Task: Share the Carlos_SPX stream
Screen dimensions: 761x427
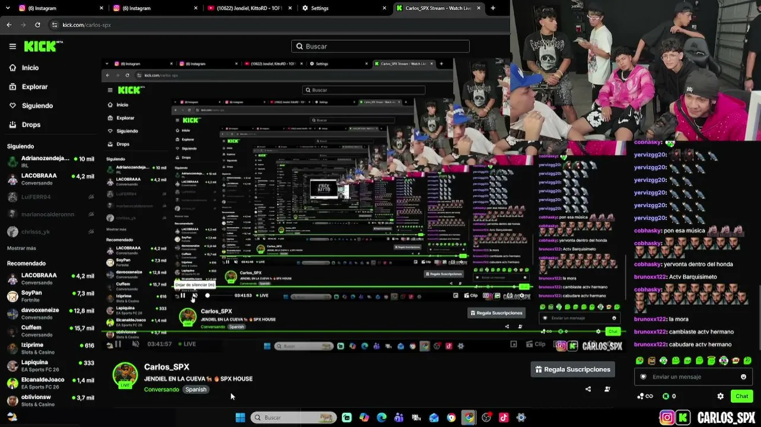Action: point(588,389)
